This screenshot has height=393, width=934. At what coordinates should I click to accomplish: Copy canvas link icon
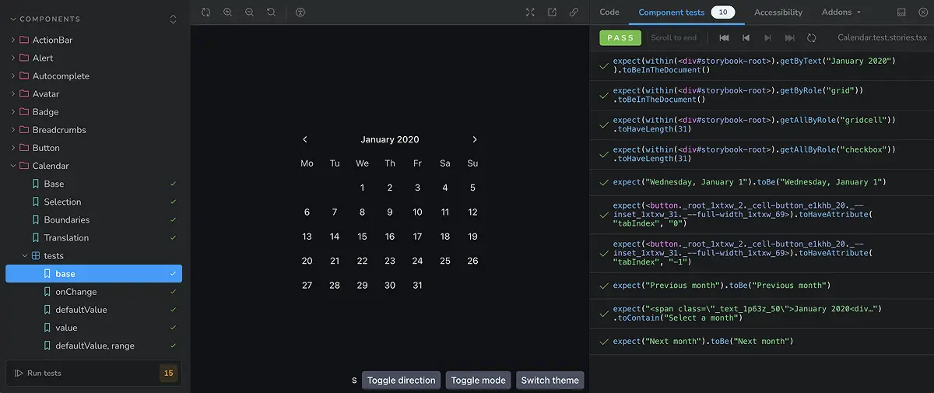(574, 12)
